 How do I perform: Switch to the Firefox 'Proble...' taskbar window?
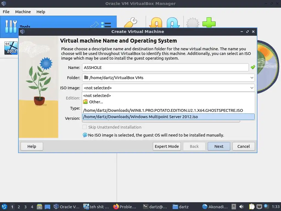click(x=125, y=207)
